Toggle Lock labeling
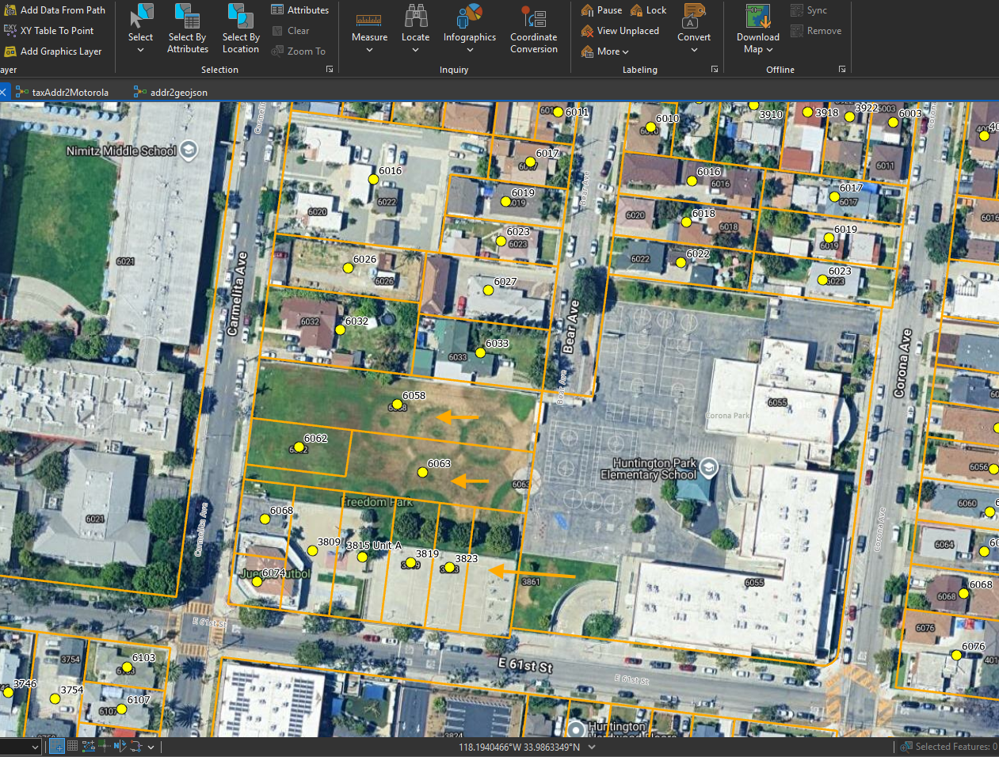 [x=648, y=10]
